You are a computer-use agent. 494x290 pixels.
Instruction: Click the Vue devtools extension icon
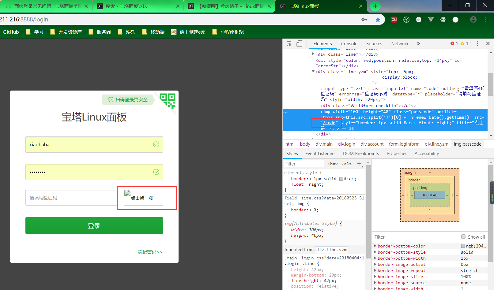tap(431, 20)
